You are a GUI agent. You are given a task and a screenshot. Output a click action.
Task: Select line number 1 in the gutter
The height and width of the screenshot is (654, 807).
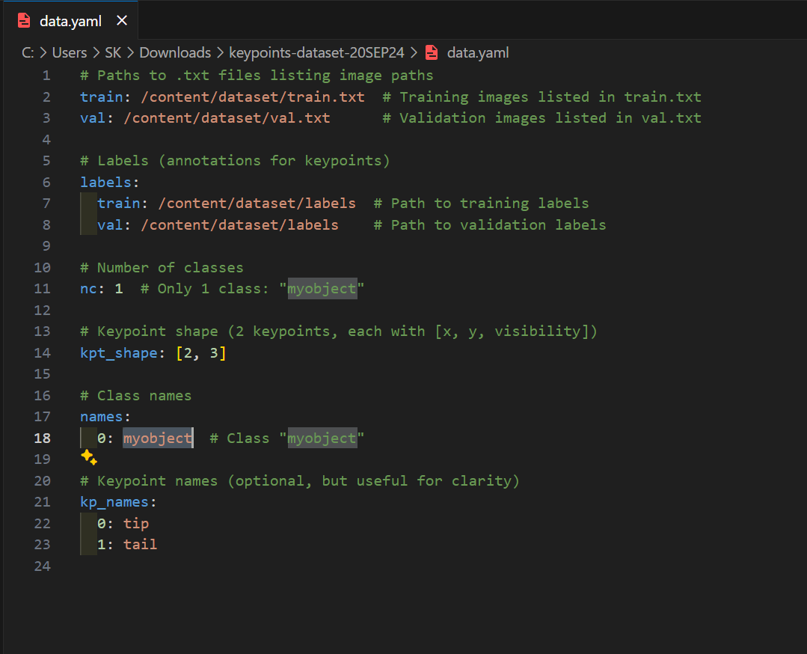click(46, 75)
